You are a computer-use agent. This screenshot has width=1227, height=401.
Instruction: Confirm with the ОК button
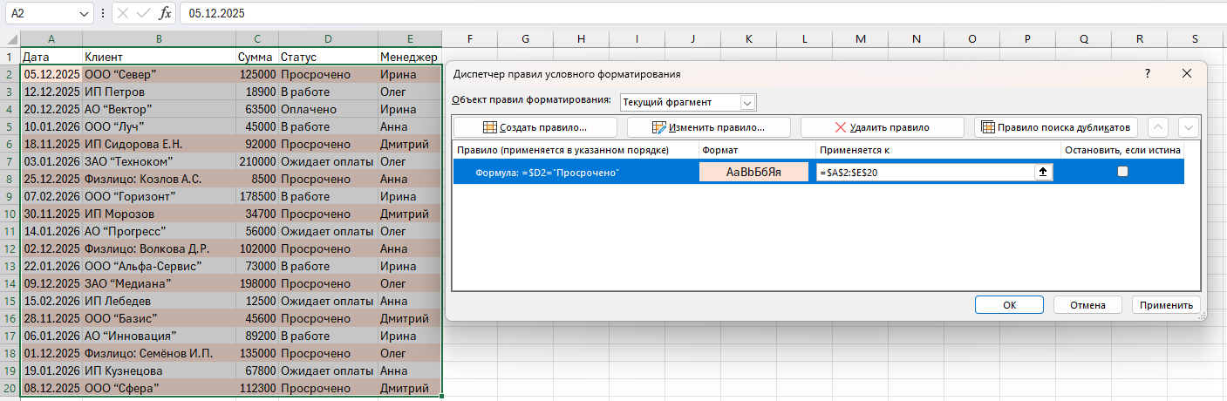point(1009,305)
